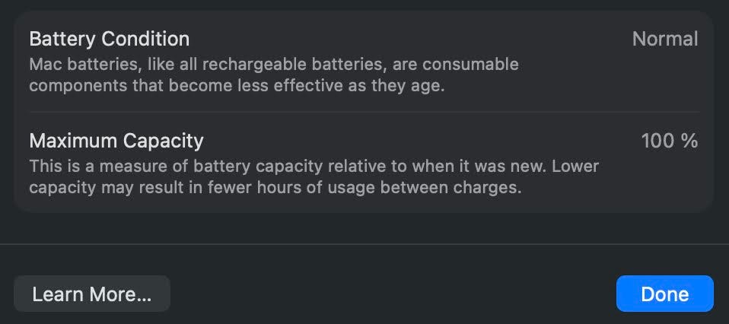Click the line starting "This is a measure"
The height and width of the screenshot is (324, 729).
coord(314,166)
